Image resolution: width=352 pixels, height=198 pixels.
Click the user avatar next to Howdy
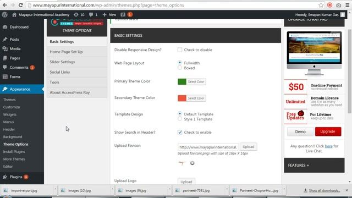click(343, 15)
